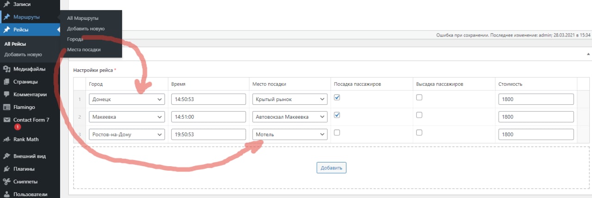Click the Contact Form 7 envelope icon
The image size is (592, 198).
pos(6,120)
